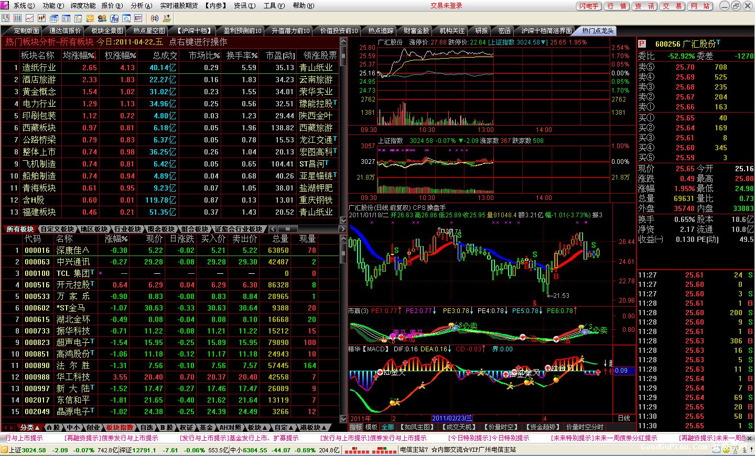Click the 上证指数 dropdown arrow in chart header
This screenshot has height=456, width=755.
pyautogui.click(x=544, y=42)
